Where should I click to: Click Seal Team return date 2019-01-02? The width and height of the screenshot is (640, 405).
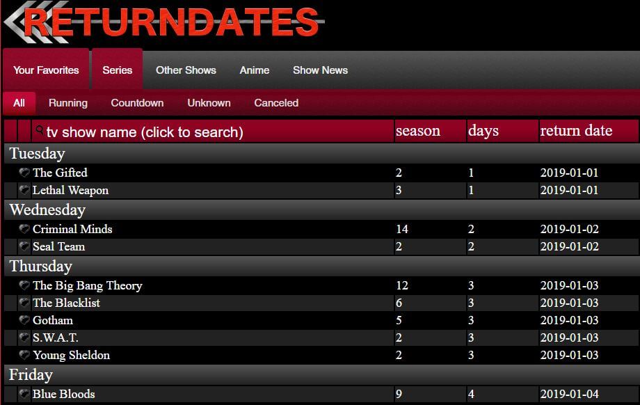tap(569, 246)
